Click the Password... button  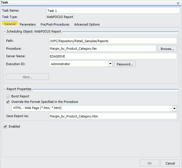125,64
